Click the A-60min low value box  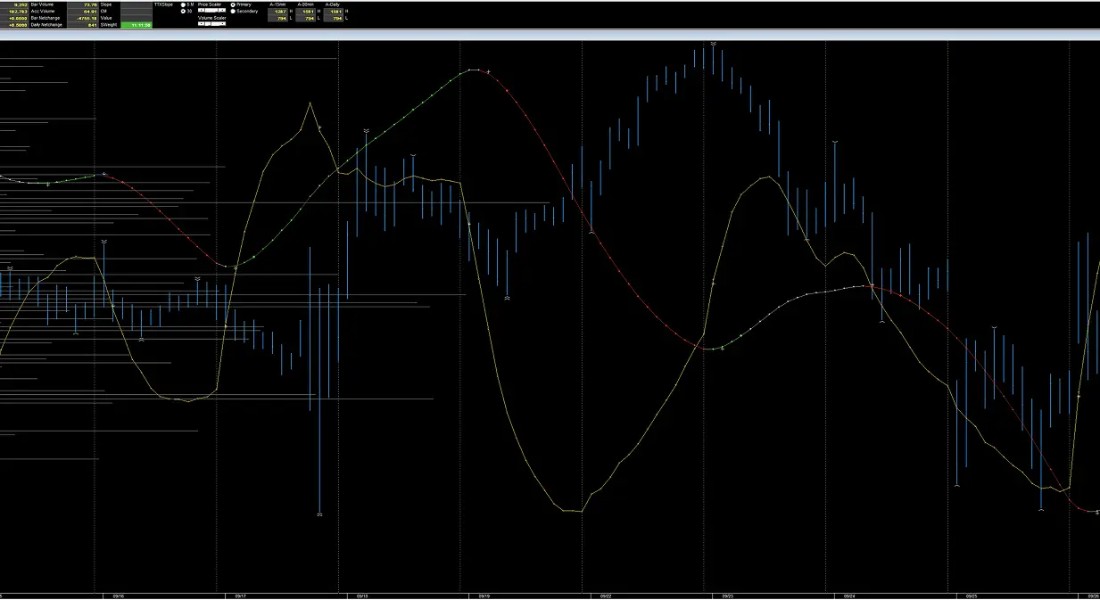pyautogui.click(x=309, y=18)
